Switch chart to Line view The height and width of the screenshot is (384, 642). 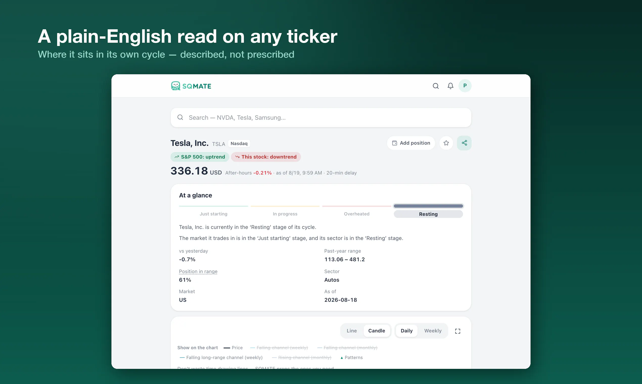[x=352, y=331]
